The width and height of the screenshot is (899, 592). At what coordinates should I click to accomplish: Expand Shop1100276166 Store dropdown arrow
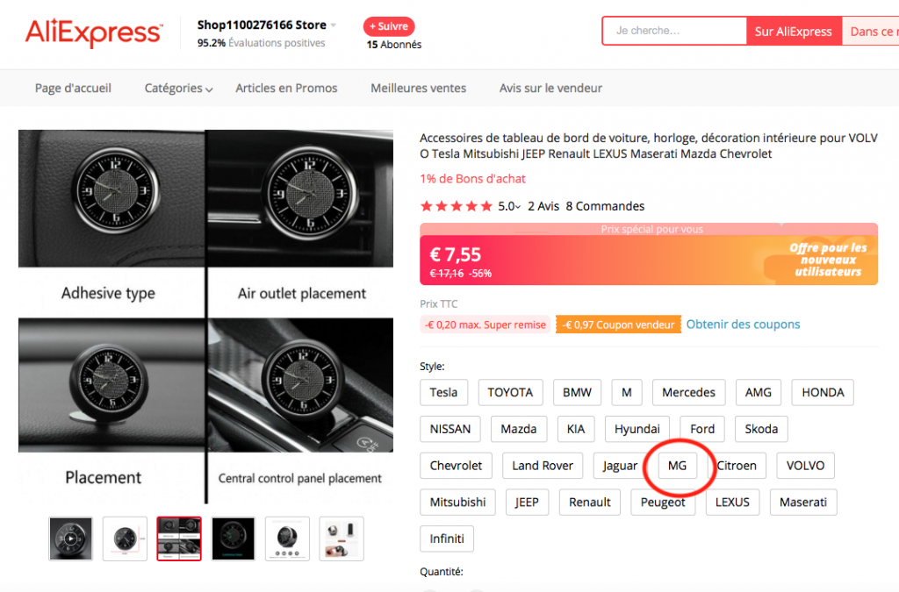tap(333, 25)
